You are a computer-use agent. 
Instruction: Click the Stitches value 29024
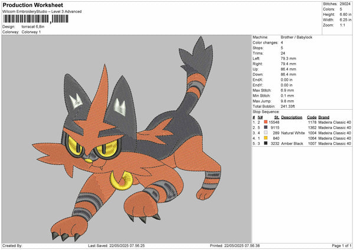pos(345,4)
